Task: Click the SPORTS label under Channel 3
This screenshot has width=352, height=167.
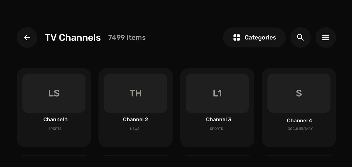Action: pyautogui.click(x=216, y=129)
